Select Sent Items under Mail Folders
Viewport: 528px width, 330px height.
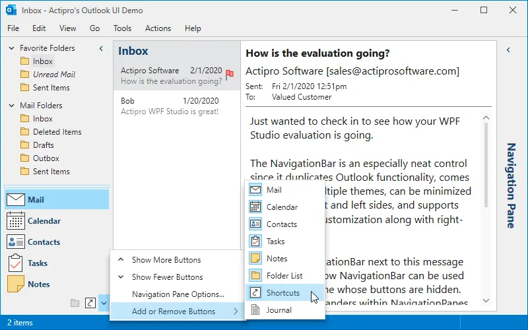coord(51,172)
